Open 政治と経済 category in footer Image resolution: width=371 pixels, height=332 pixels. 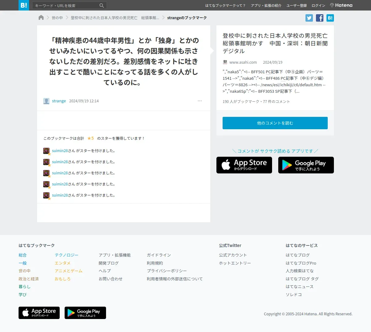[x=28, y=279]
